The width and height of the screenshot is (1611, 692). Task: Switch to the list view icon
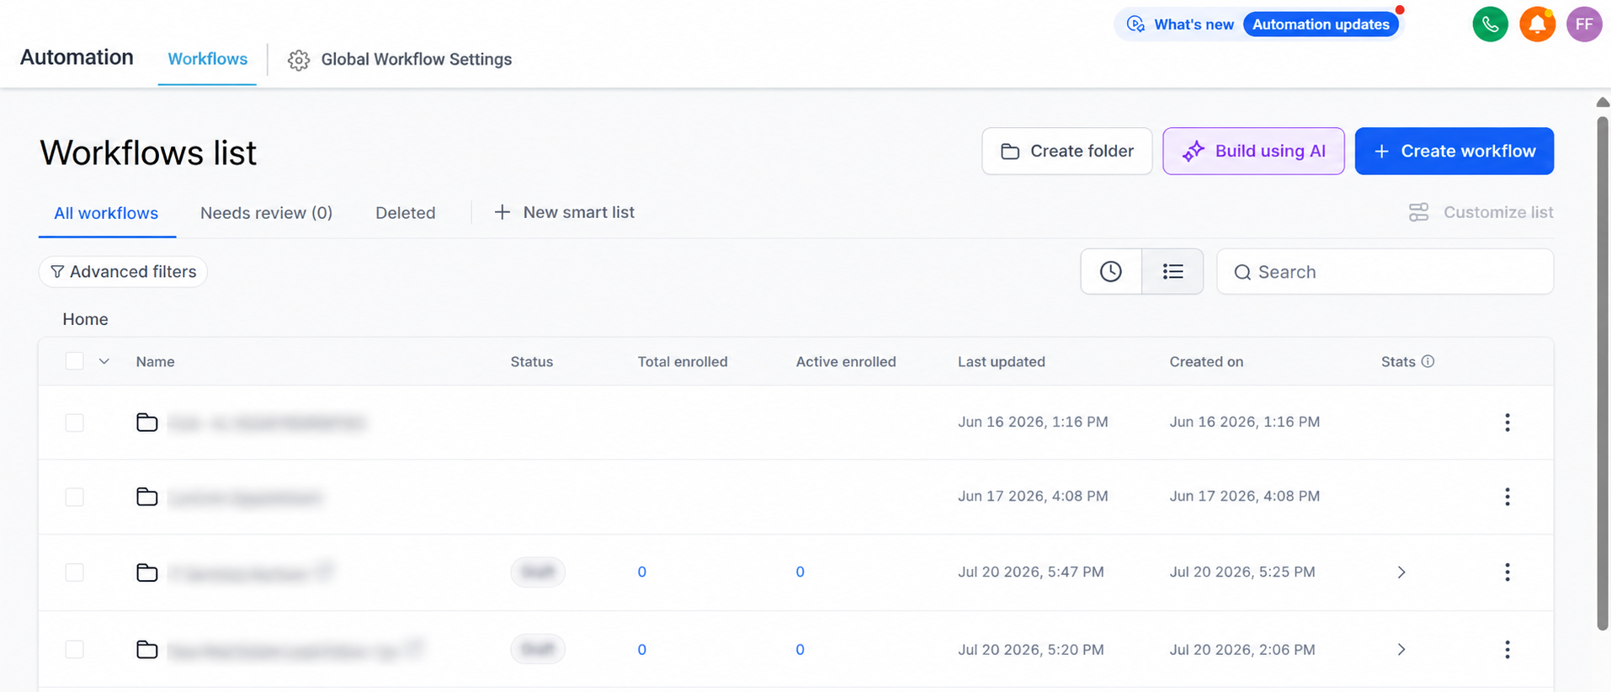(x=1172, y=271)
